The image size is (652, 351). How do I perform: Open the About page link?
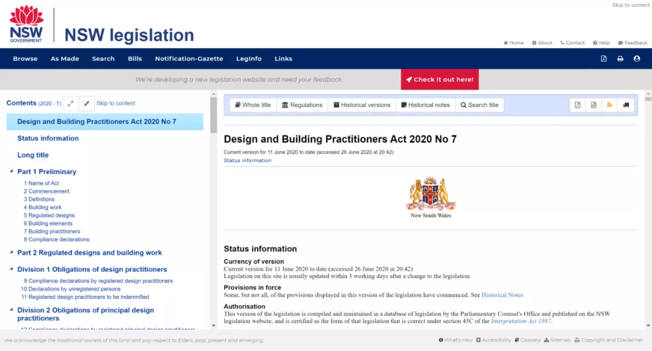[542, 43]
